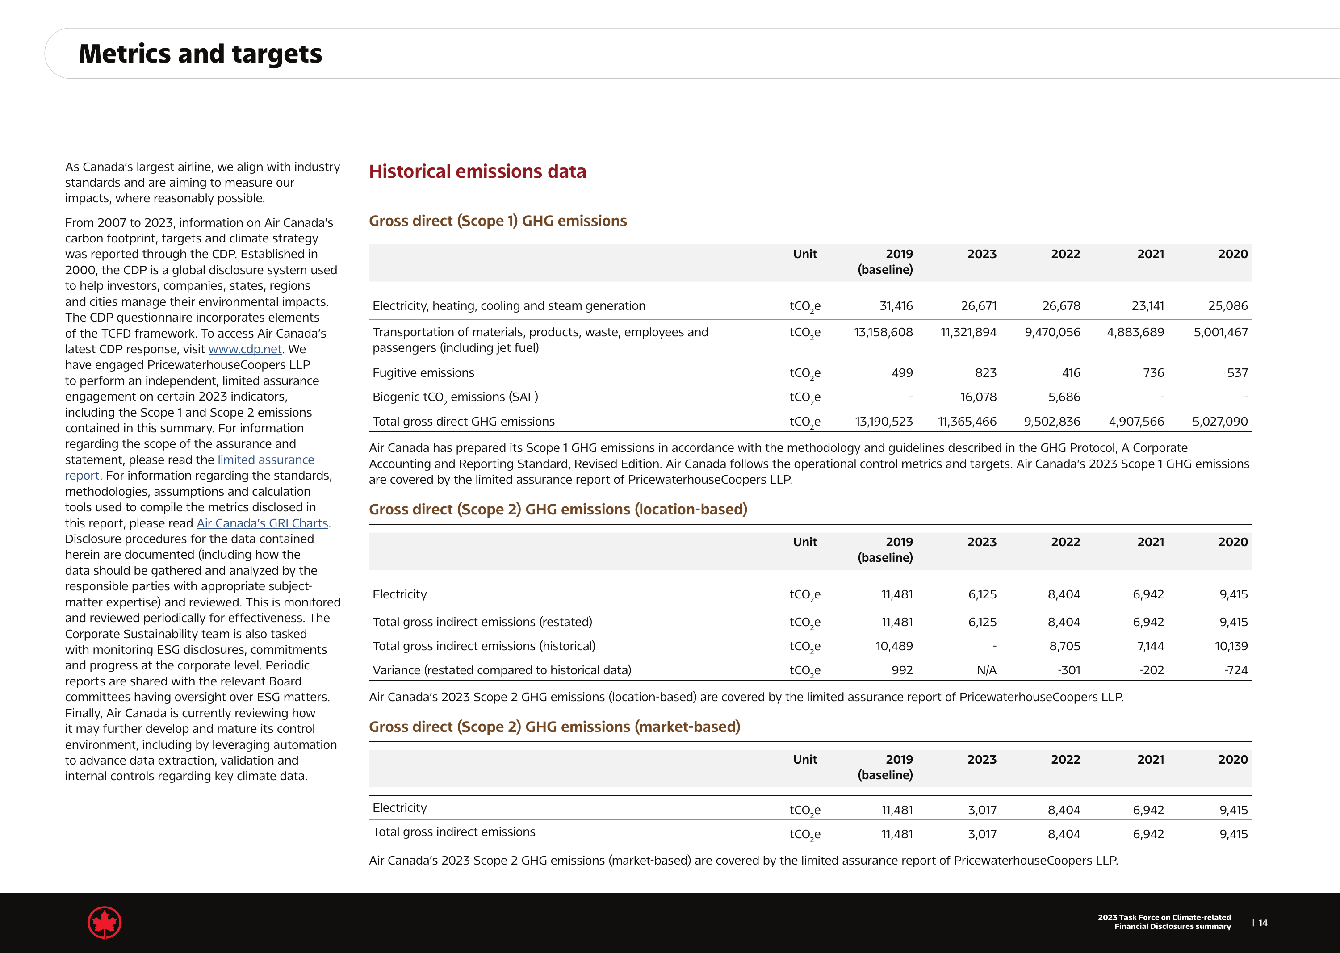Screen dimensions: 1340x953
Task: Select the value 13,158,608 in Scope 1 table
Action: click(884, 332)
